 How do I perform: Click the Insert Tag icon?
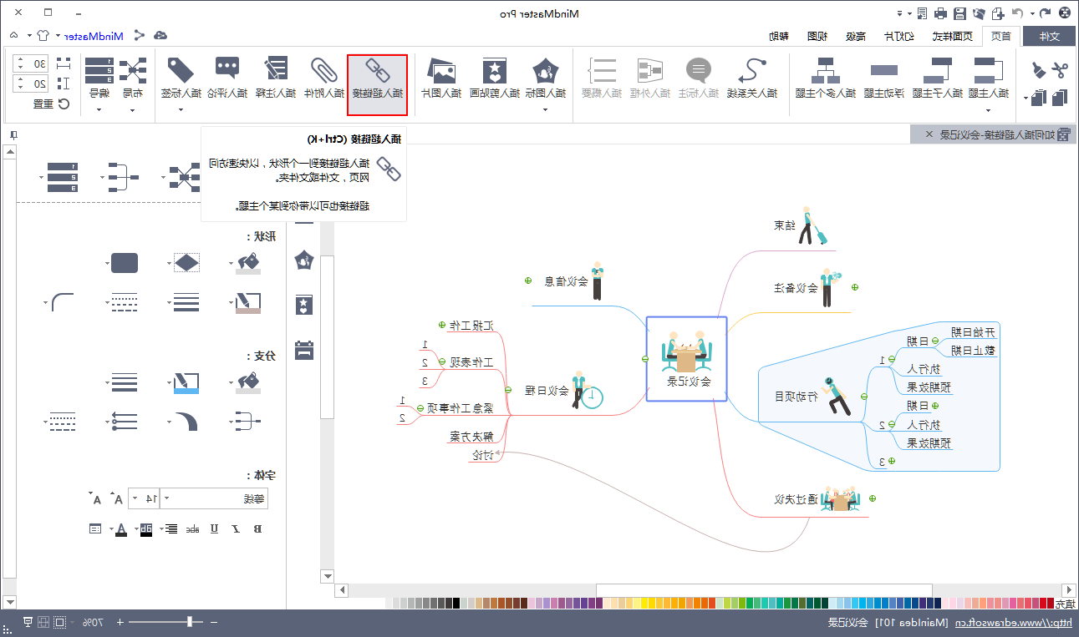tap(181, 70)
